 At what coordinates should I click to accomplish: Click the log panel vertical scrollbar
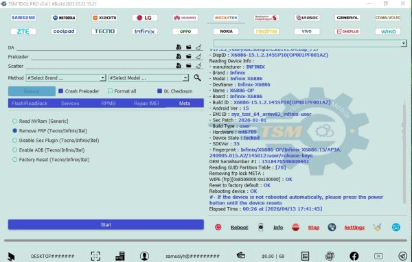pos(404,154)
